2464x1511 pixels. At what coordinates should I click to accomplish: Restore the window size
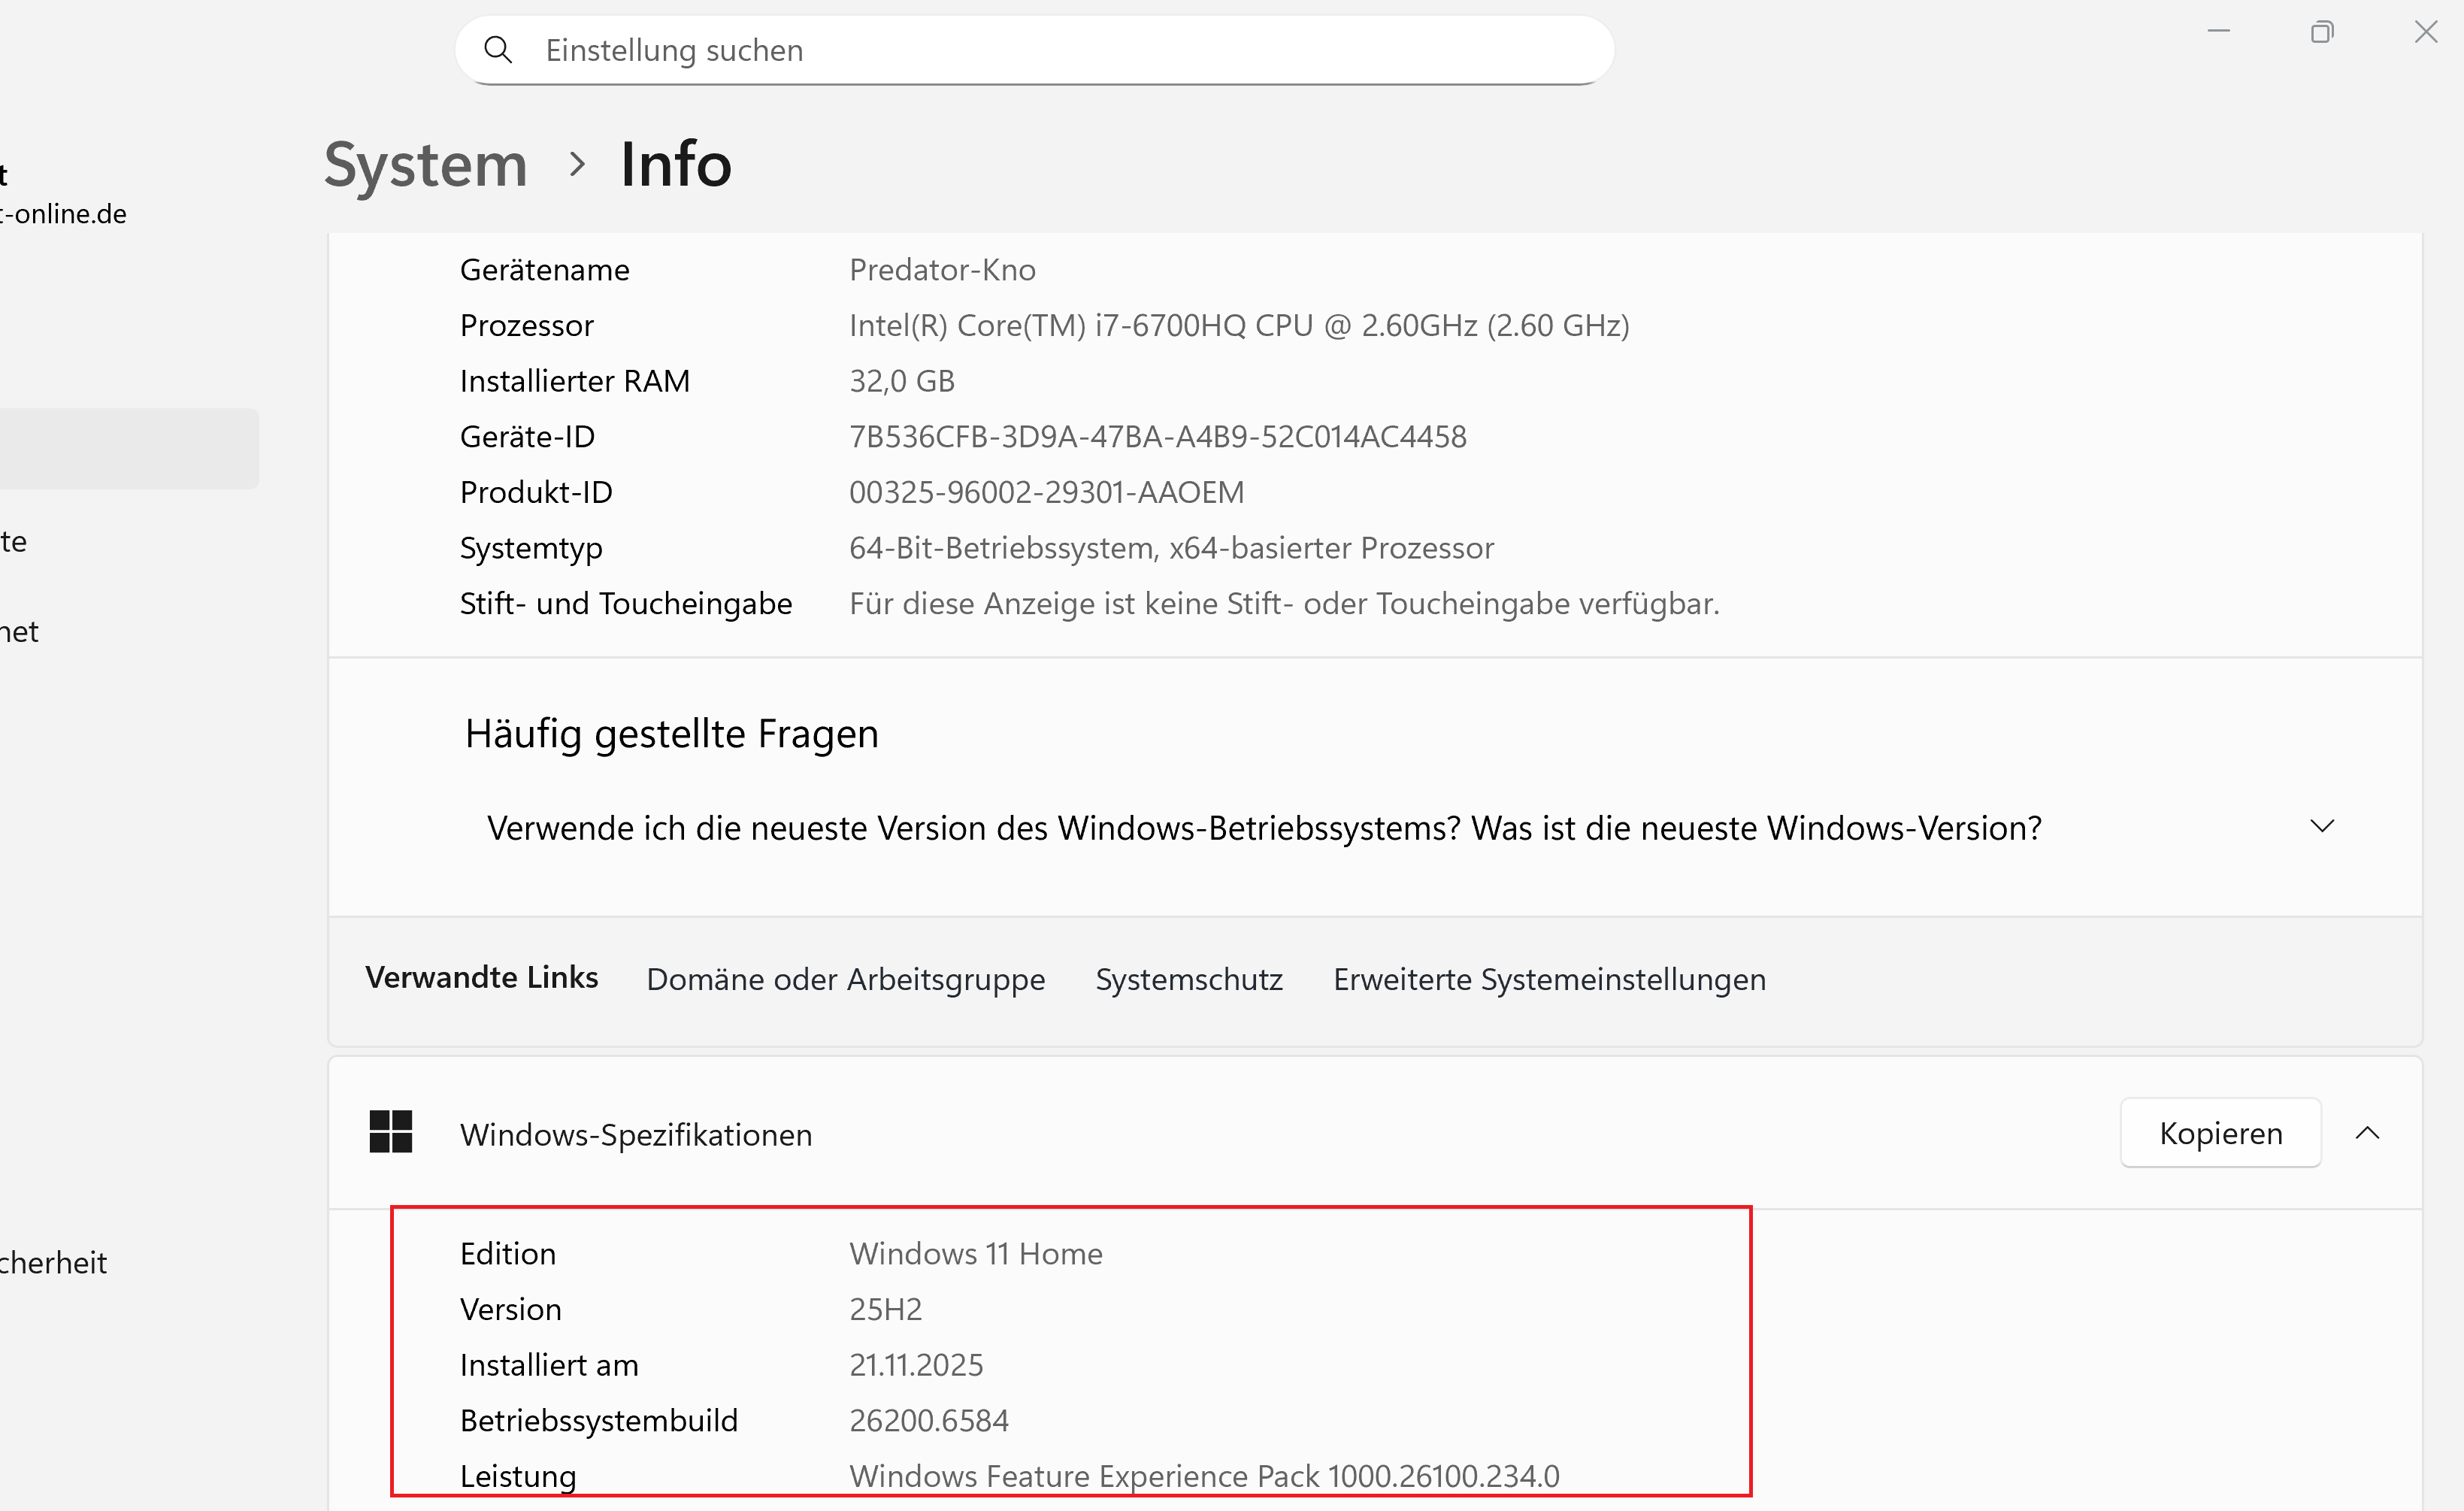(2321, 32)
